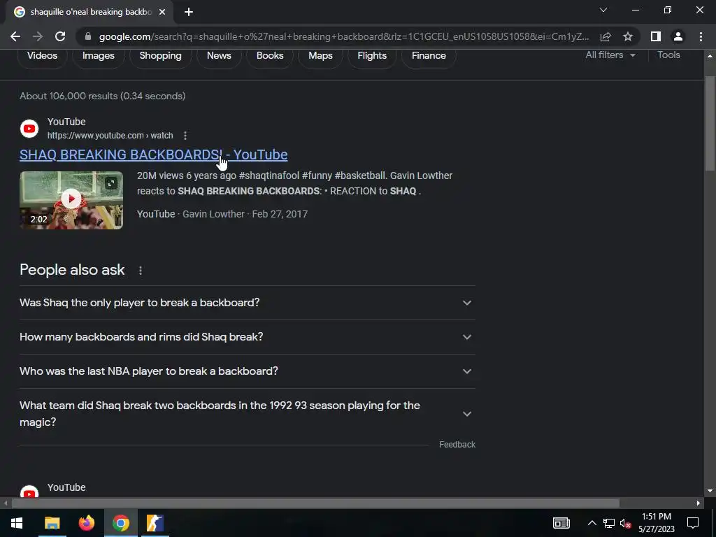The width and height of the screenshot is (716, 537).
Task: Reload the current page
Action: [x=60, y=36]
